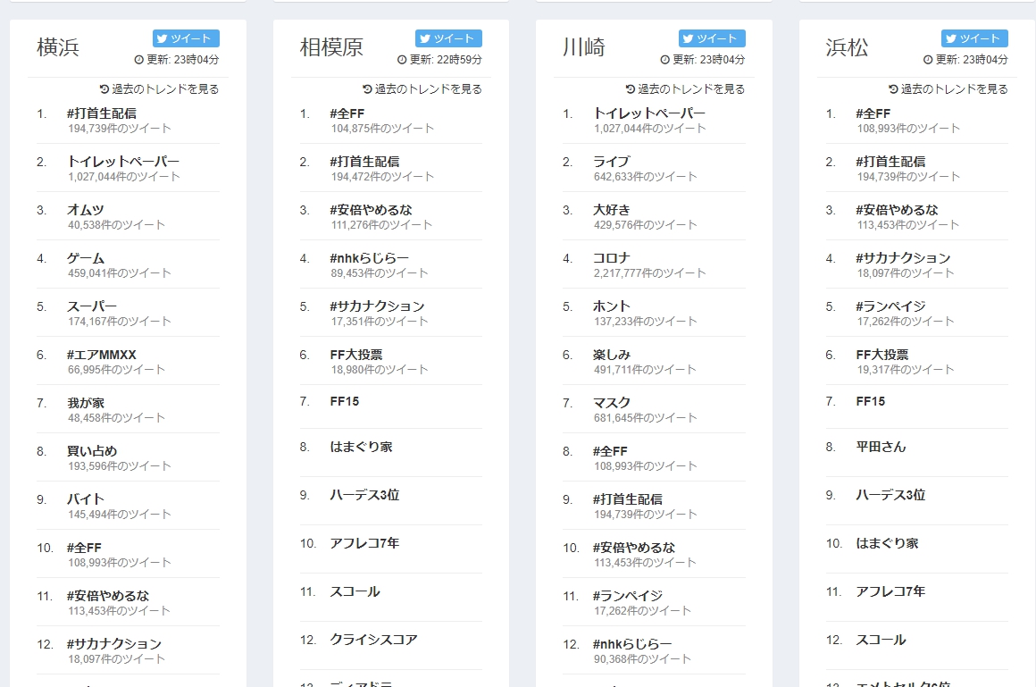Open #全FF trend ranked 8 in 川崎
Viewport: 1036px width, 687px height.
tap(610, 451)
